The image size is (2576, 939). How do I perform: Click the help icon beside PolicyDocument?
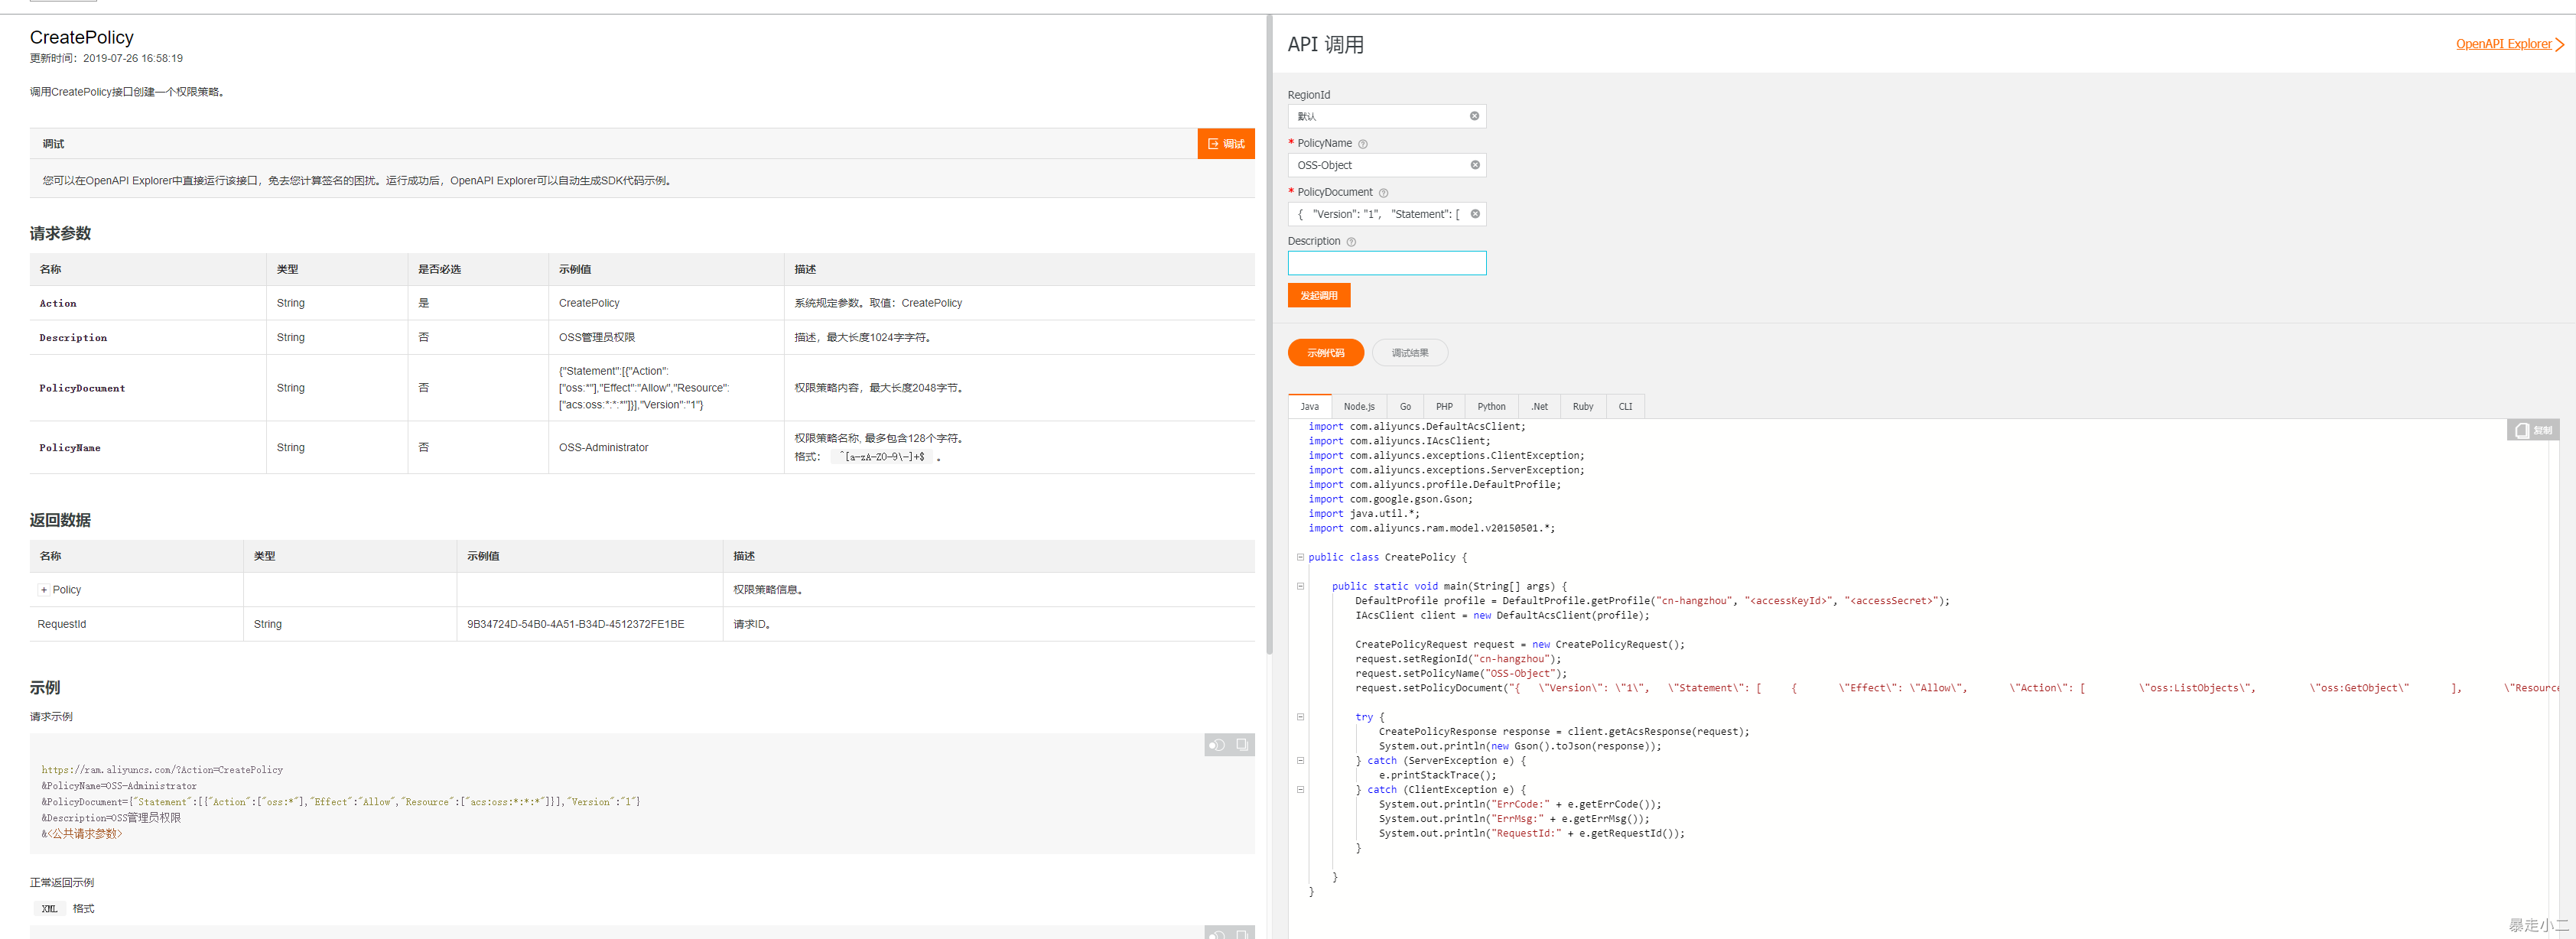point(1383,193)
